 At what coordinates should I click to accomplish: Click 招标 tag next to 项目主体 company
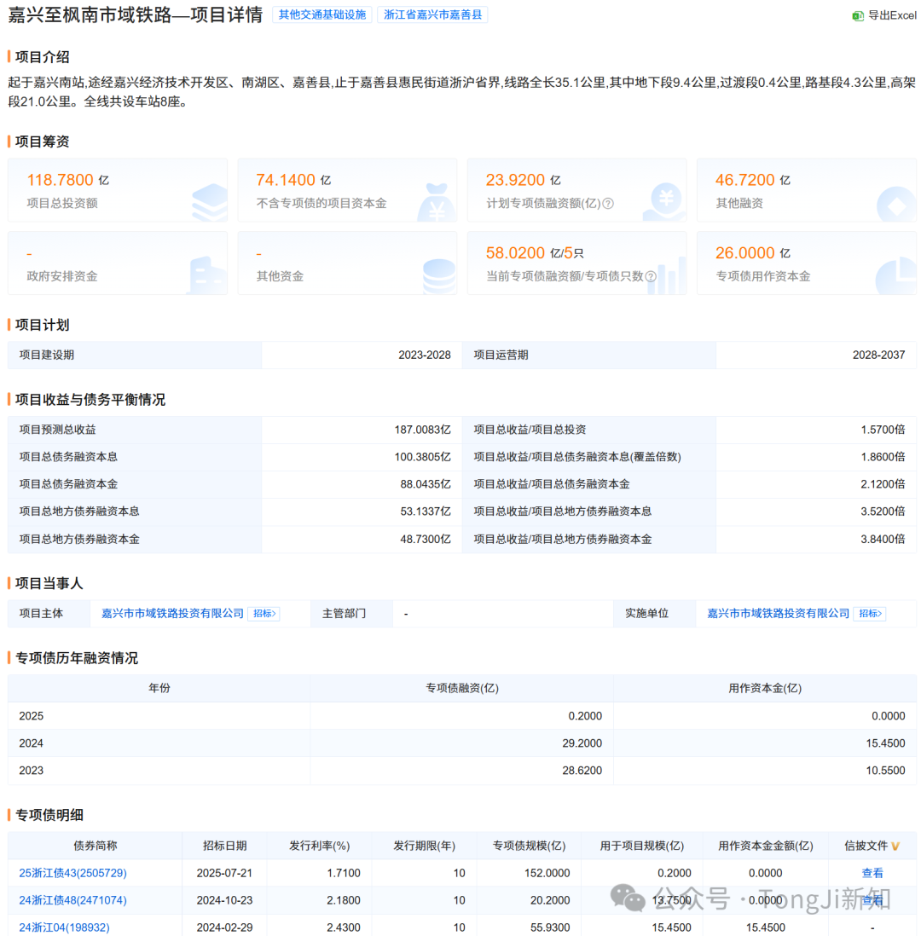264,614
